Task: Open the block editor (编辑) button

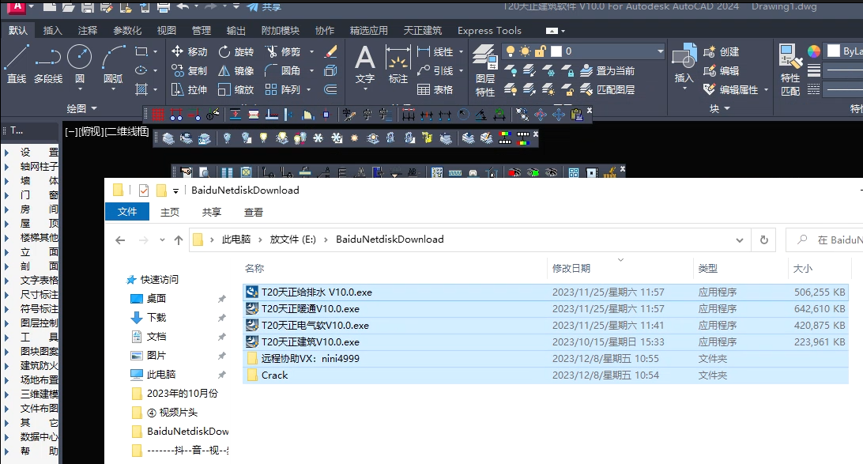Action: pyautogui.click(x=721, y=70)
